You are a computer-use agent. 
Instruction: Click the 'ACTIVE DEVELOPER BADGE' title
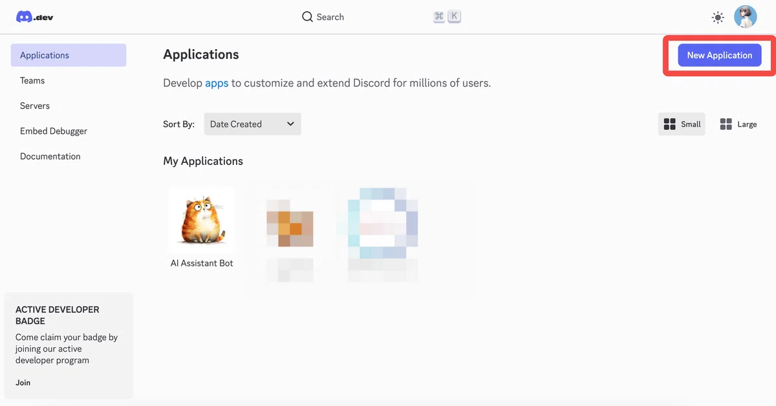click(58, 315)
